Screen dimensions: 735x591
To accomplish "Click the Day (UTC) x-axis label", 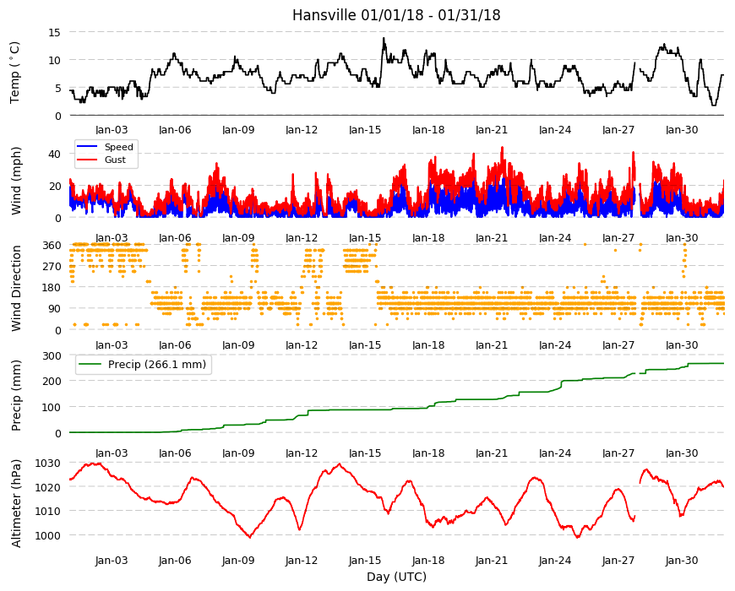I will click(396, 577).
